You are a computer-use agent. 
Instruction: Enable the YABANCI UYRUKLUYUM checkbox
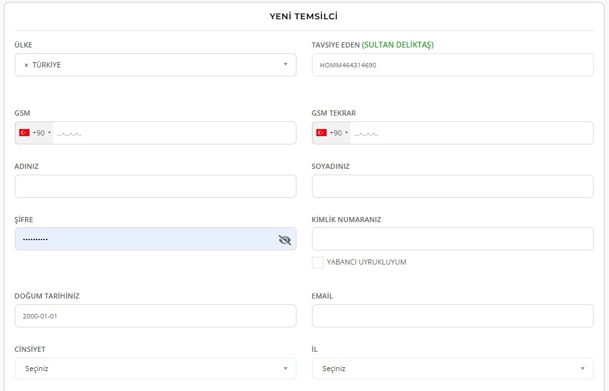317,262
